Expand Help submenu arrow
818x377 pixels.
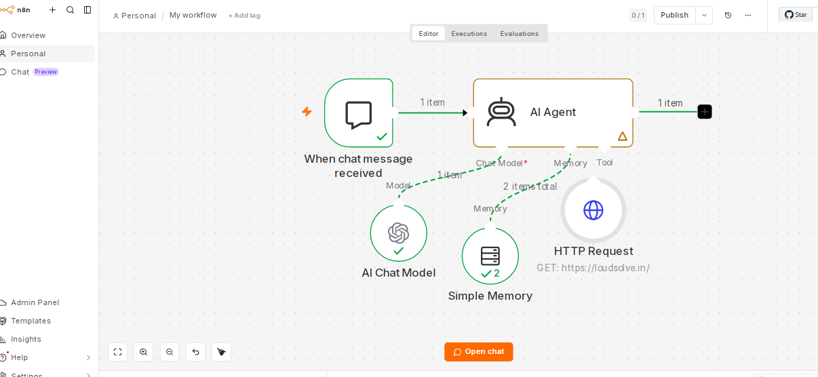[x=88, y=357]
